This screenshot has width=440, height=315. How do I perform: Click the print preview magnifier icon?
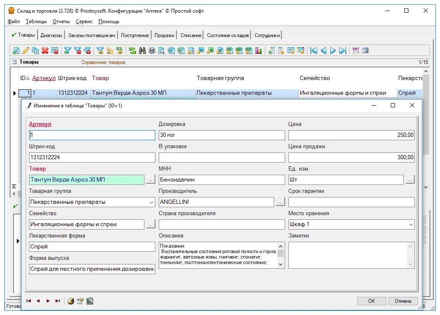(162, 51)
